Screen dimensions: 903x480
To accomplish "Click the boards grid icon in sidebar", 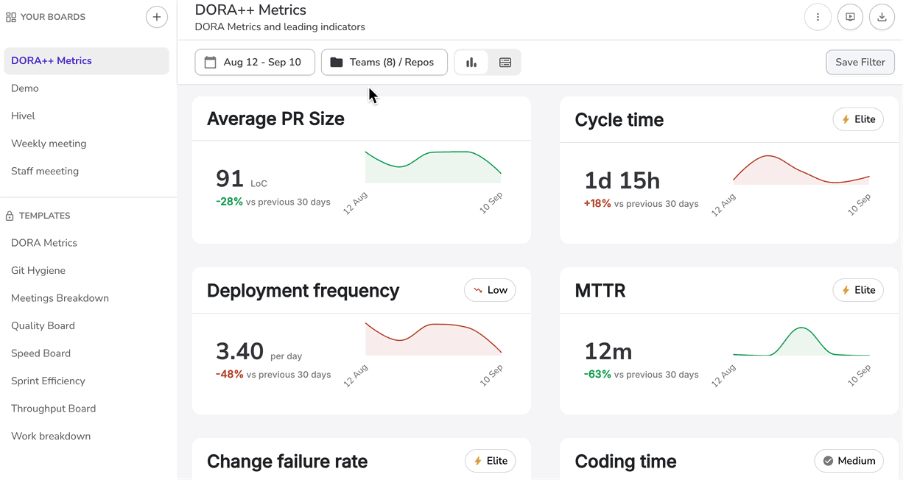I will pyautogui.click(x=10, y=17).
